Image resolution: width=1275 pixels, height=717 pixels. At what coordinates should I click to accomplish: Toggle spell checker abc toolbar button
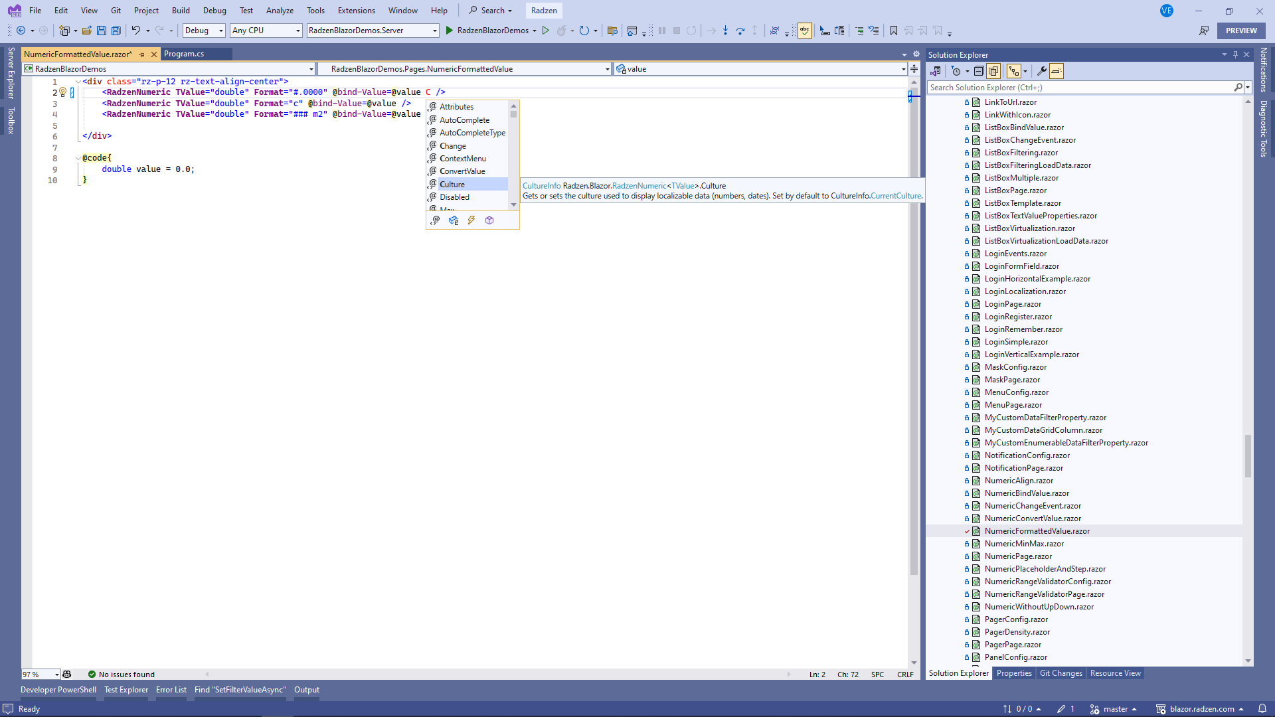tap(804, 31)
